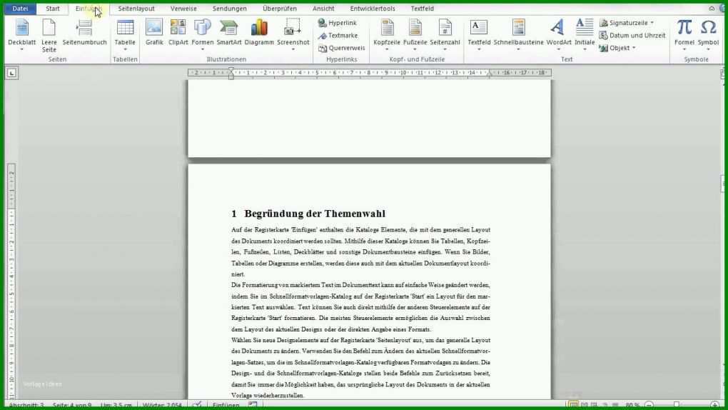728x410 pixels.
Task: Insert a blank page with Leere Seite
Action: coord(49,35)
